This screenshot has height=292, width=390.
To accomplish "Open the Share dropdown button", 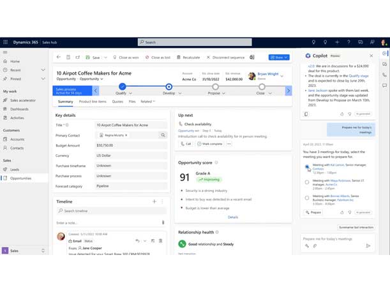I will 278,57.
